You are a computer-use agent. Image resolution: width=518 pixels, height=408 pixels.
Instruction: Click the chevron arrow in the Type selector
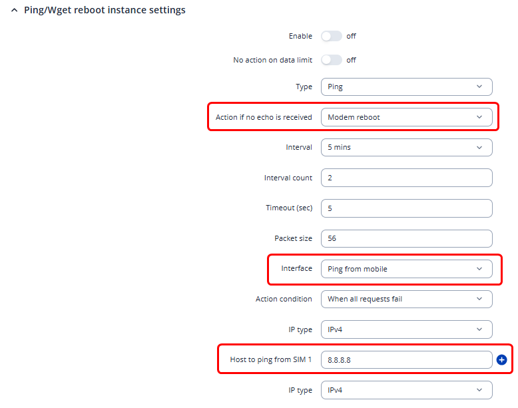[x=479, y=87]
